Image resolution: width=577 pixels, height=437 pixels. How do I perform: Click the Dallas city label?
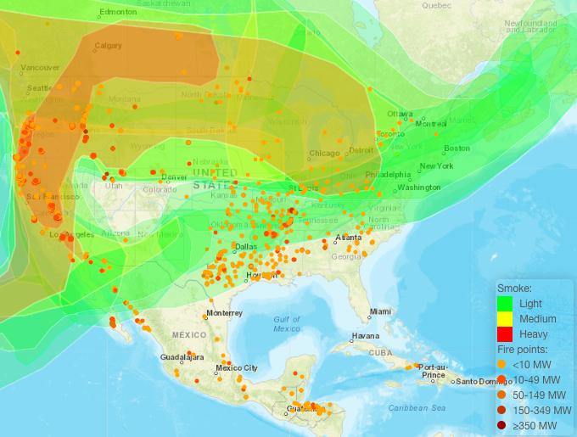pos(247,247)
